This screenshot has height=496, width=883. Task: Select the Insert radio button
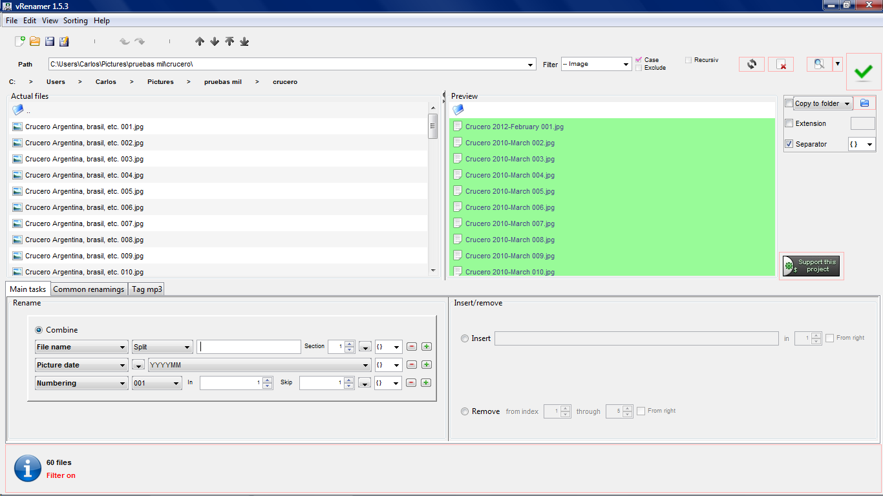(x=465, y=338)
